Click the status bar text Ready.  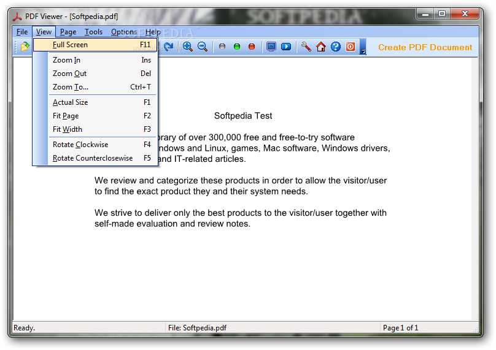coord(24,328)
